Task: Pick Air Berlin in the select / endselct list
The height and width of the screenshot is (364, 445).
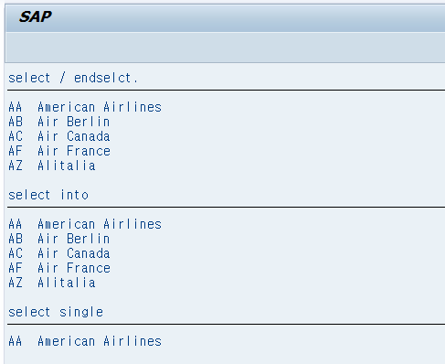Action: click(x=73, y=122)
